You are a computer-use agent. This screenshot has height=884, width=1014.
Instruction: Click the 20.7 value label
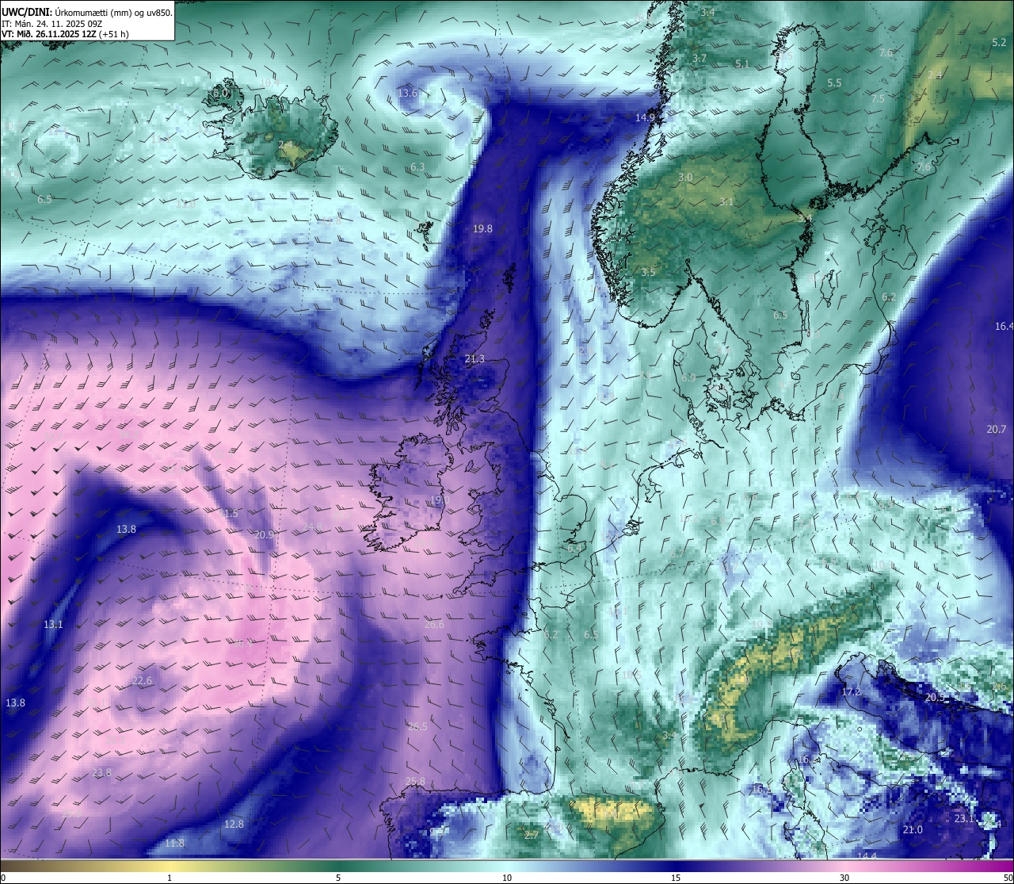tap(996, 429)
